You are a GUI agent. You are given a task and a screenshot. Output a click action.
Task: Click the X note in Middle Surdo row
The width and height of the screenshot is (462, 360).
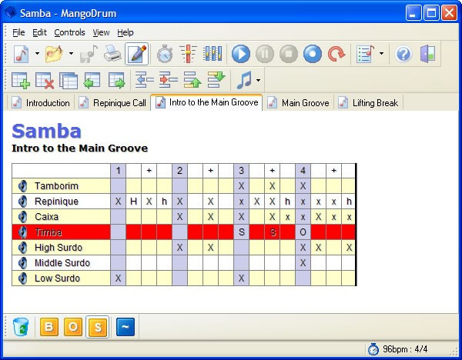[303, 263]
